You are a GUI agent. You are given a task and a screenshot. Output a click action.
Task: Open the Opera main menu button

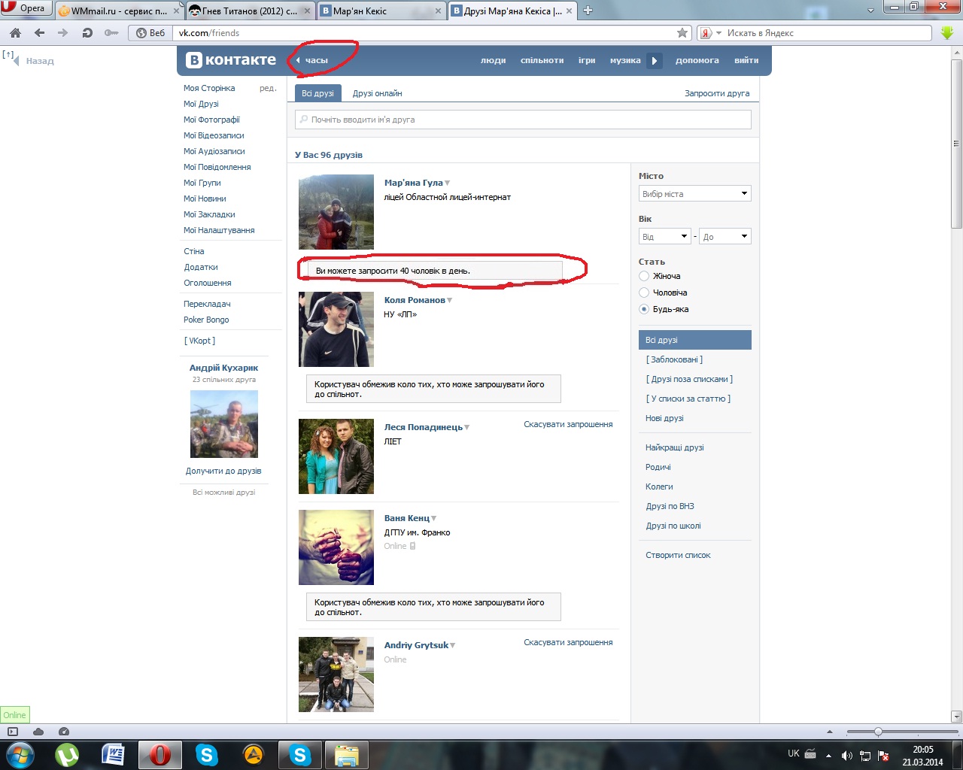[26, 8]
